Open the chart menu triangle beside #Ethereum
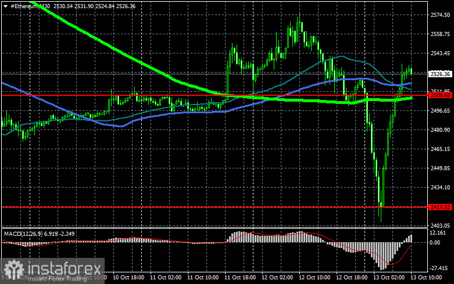The height and width of the screenshot is (284, 454). [5, 6]
